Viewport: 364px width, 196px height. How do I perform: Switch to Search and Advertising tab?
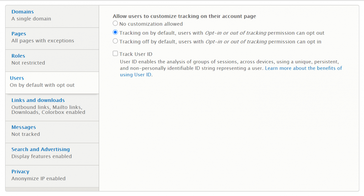pyautogui.click(x=40, y=149)
